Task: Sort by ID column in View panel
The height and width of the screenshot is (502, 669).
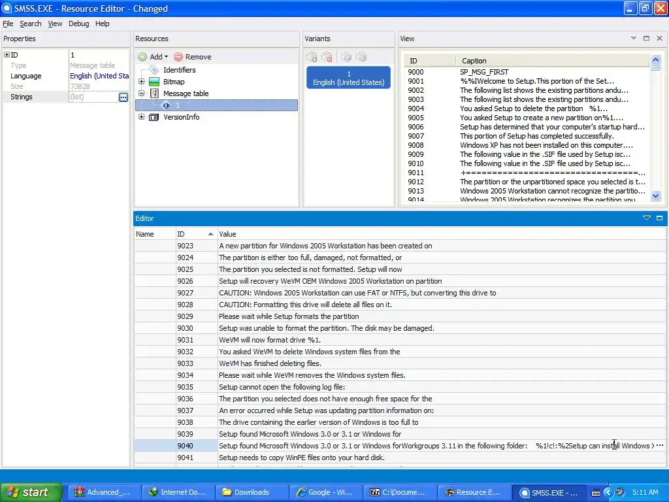Action: 429,61
